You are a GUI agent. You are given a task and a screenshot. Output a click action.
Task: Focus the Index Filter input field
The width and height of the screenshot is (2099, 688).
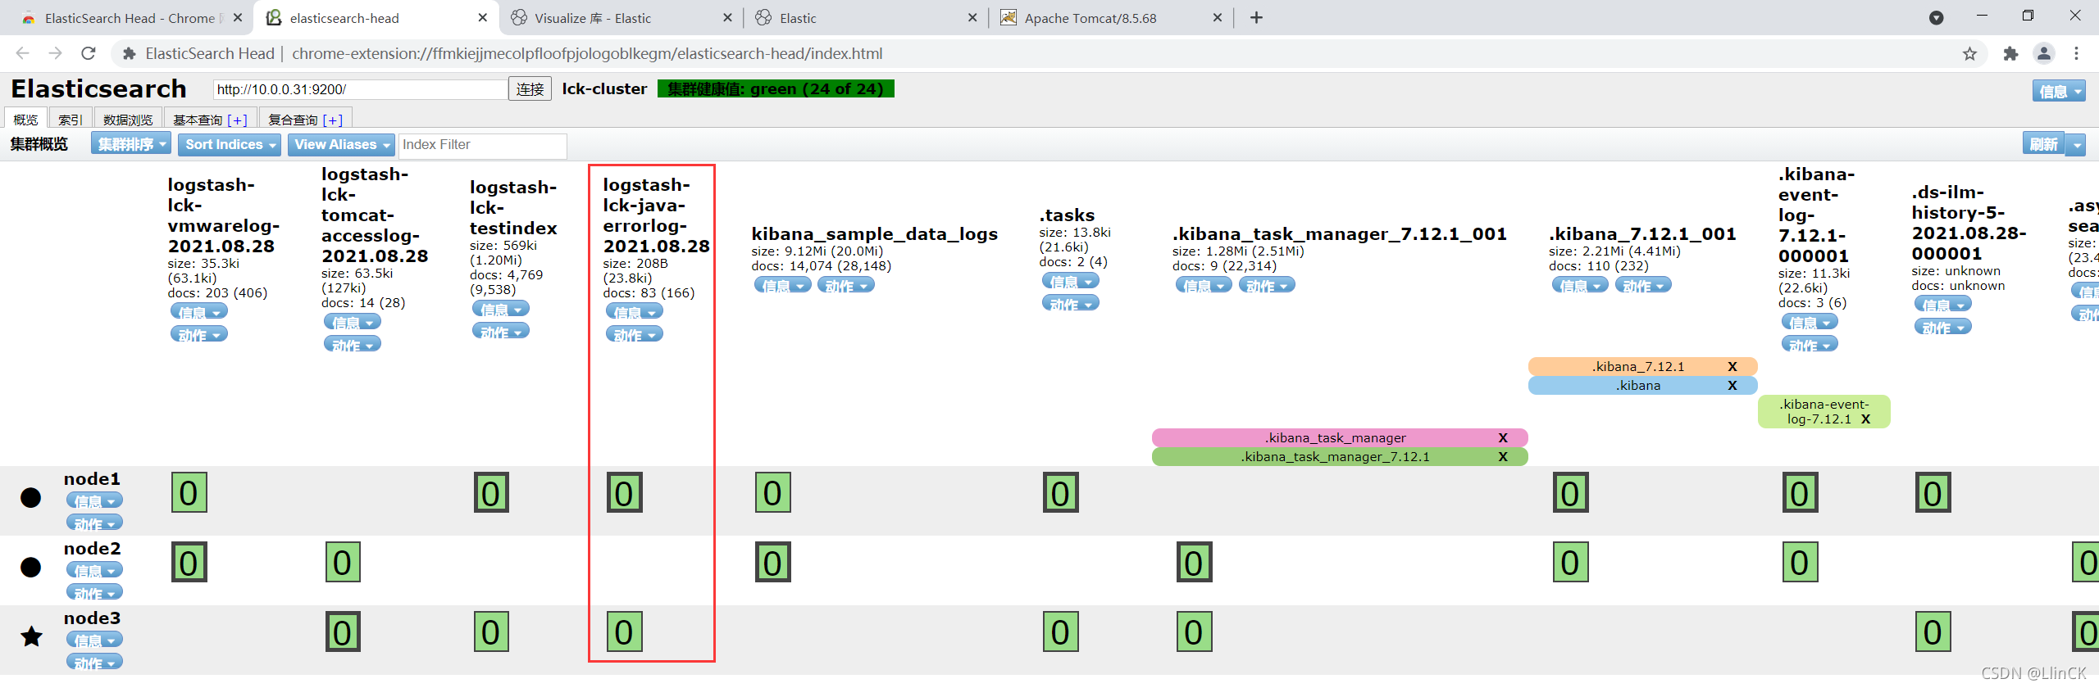click(x=482, y=145)
